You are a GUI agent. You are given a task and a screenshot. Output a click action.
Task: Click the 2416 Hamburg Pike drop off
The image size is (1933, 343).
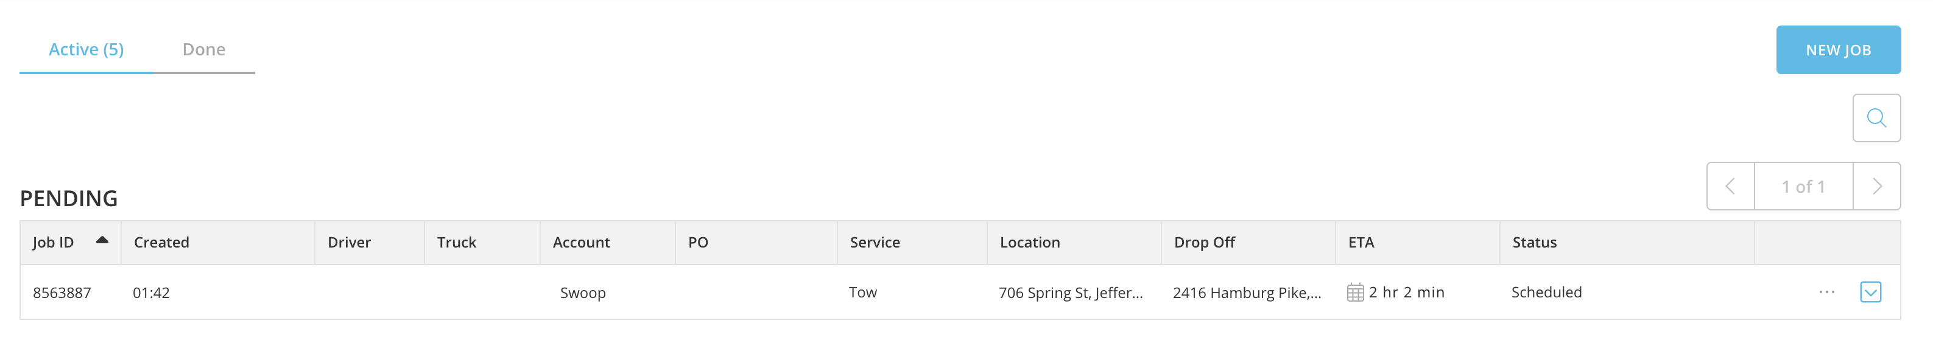click(1247, 293)
